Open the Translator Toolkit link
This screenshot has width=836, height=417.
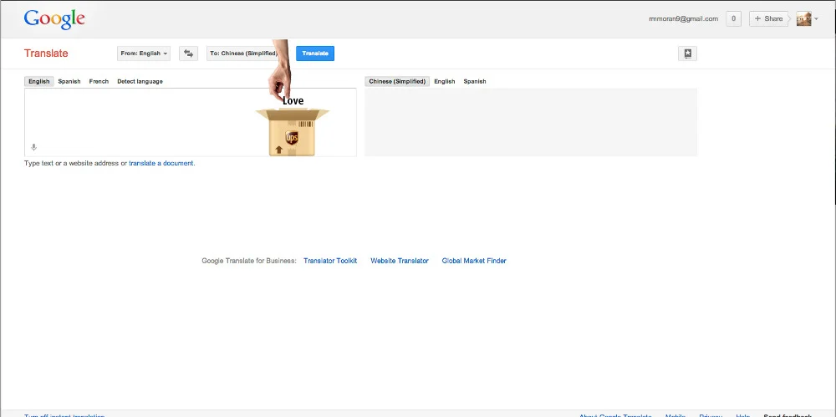point(330,261)
